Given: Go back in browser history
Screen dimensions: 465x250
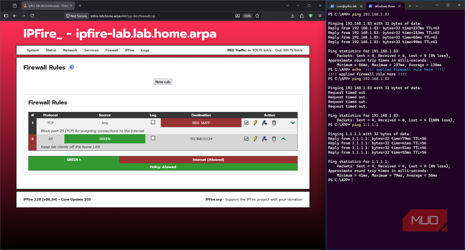Looking at the screenshot, I should 15,16.
